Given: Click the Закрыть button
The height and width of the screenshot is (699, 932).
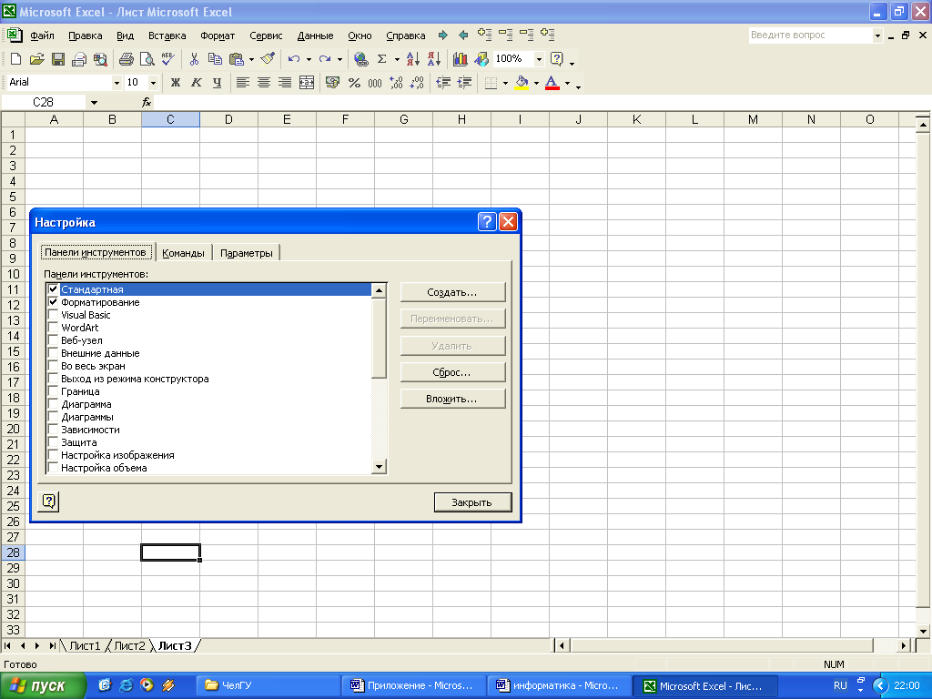Looking at the screenshot, I should pos(472,502).
